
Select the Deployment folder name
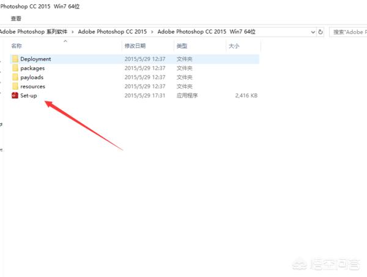pos(35,59)
